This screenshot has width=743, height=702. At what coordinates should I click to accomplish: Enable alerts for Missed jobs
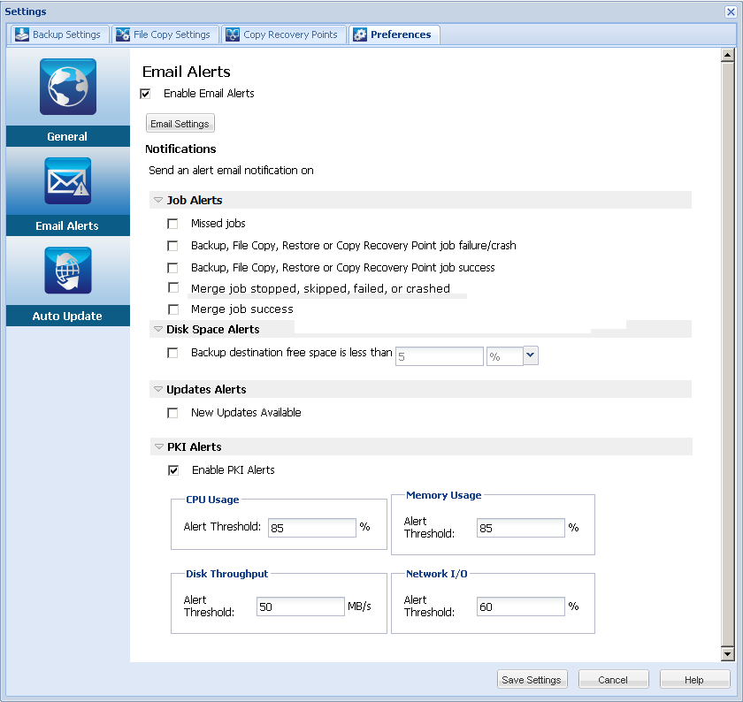tap(172, 224)
